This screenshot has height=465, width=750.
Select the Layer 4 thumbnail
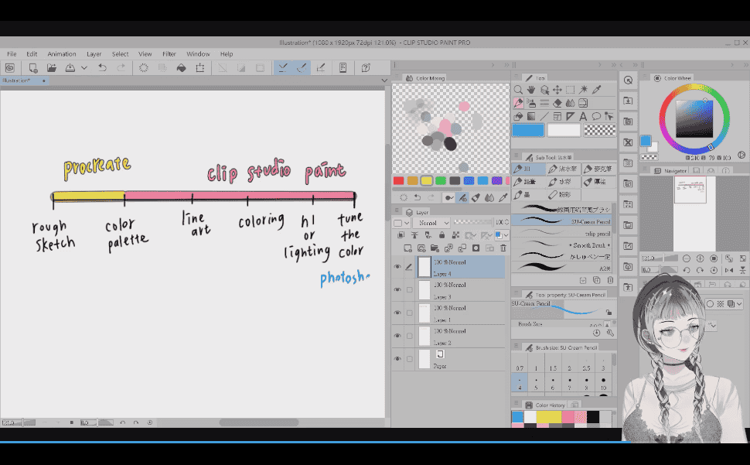[424, 267]
